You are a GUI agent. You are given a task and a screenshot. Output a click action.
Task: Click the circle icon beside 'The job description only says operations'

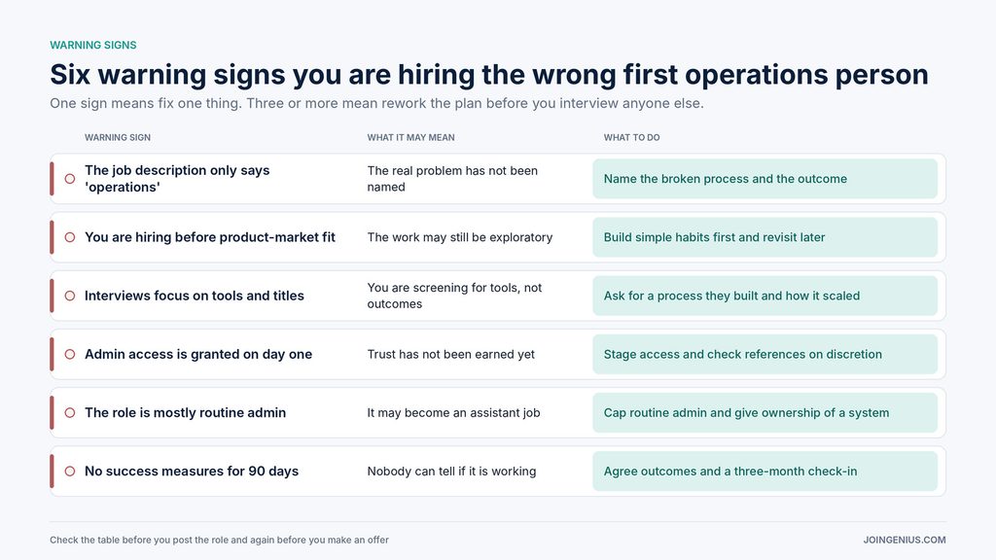pos(70,179)
